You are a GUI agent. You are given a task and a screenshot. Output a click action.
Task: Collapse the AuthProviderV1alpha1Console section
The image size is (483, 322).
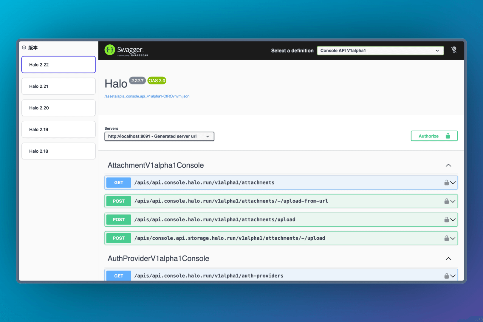(448, 259)
